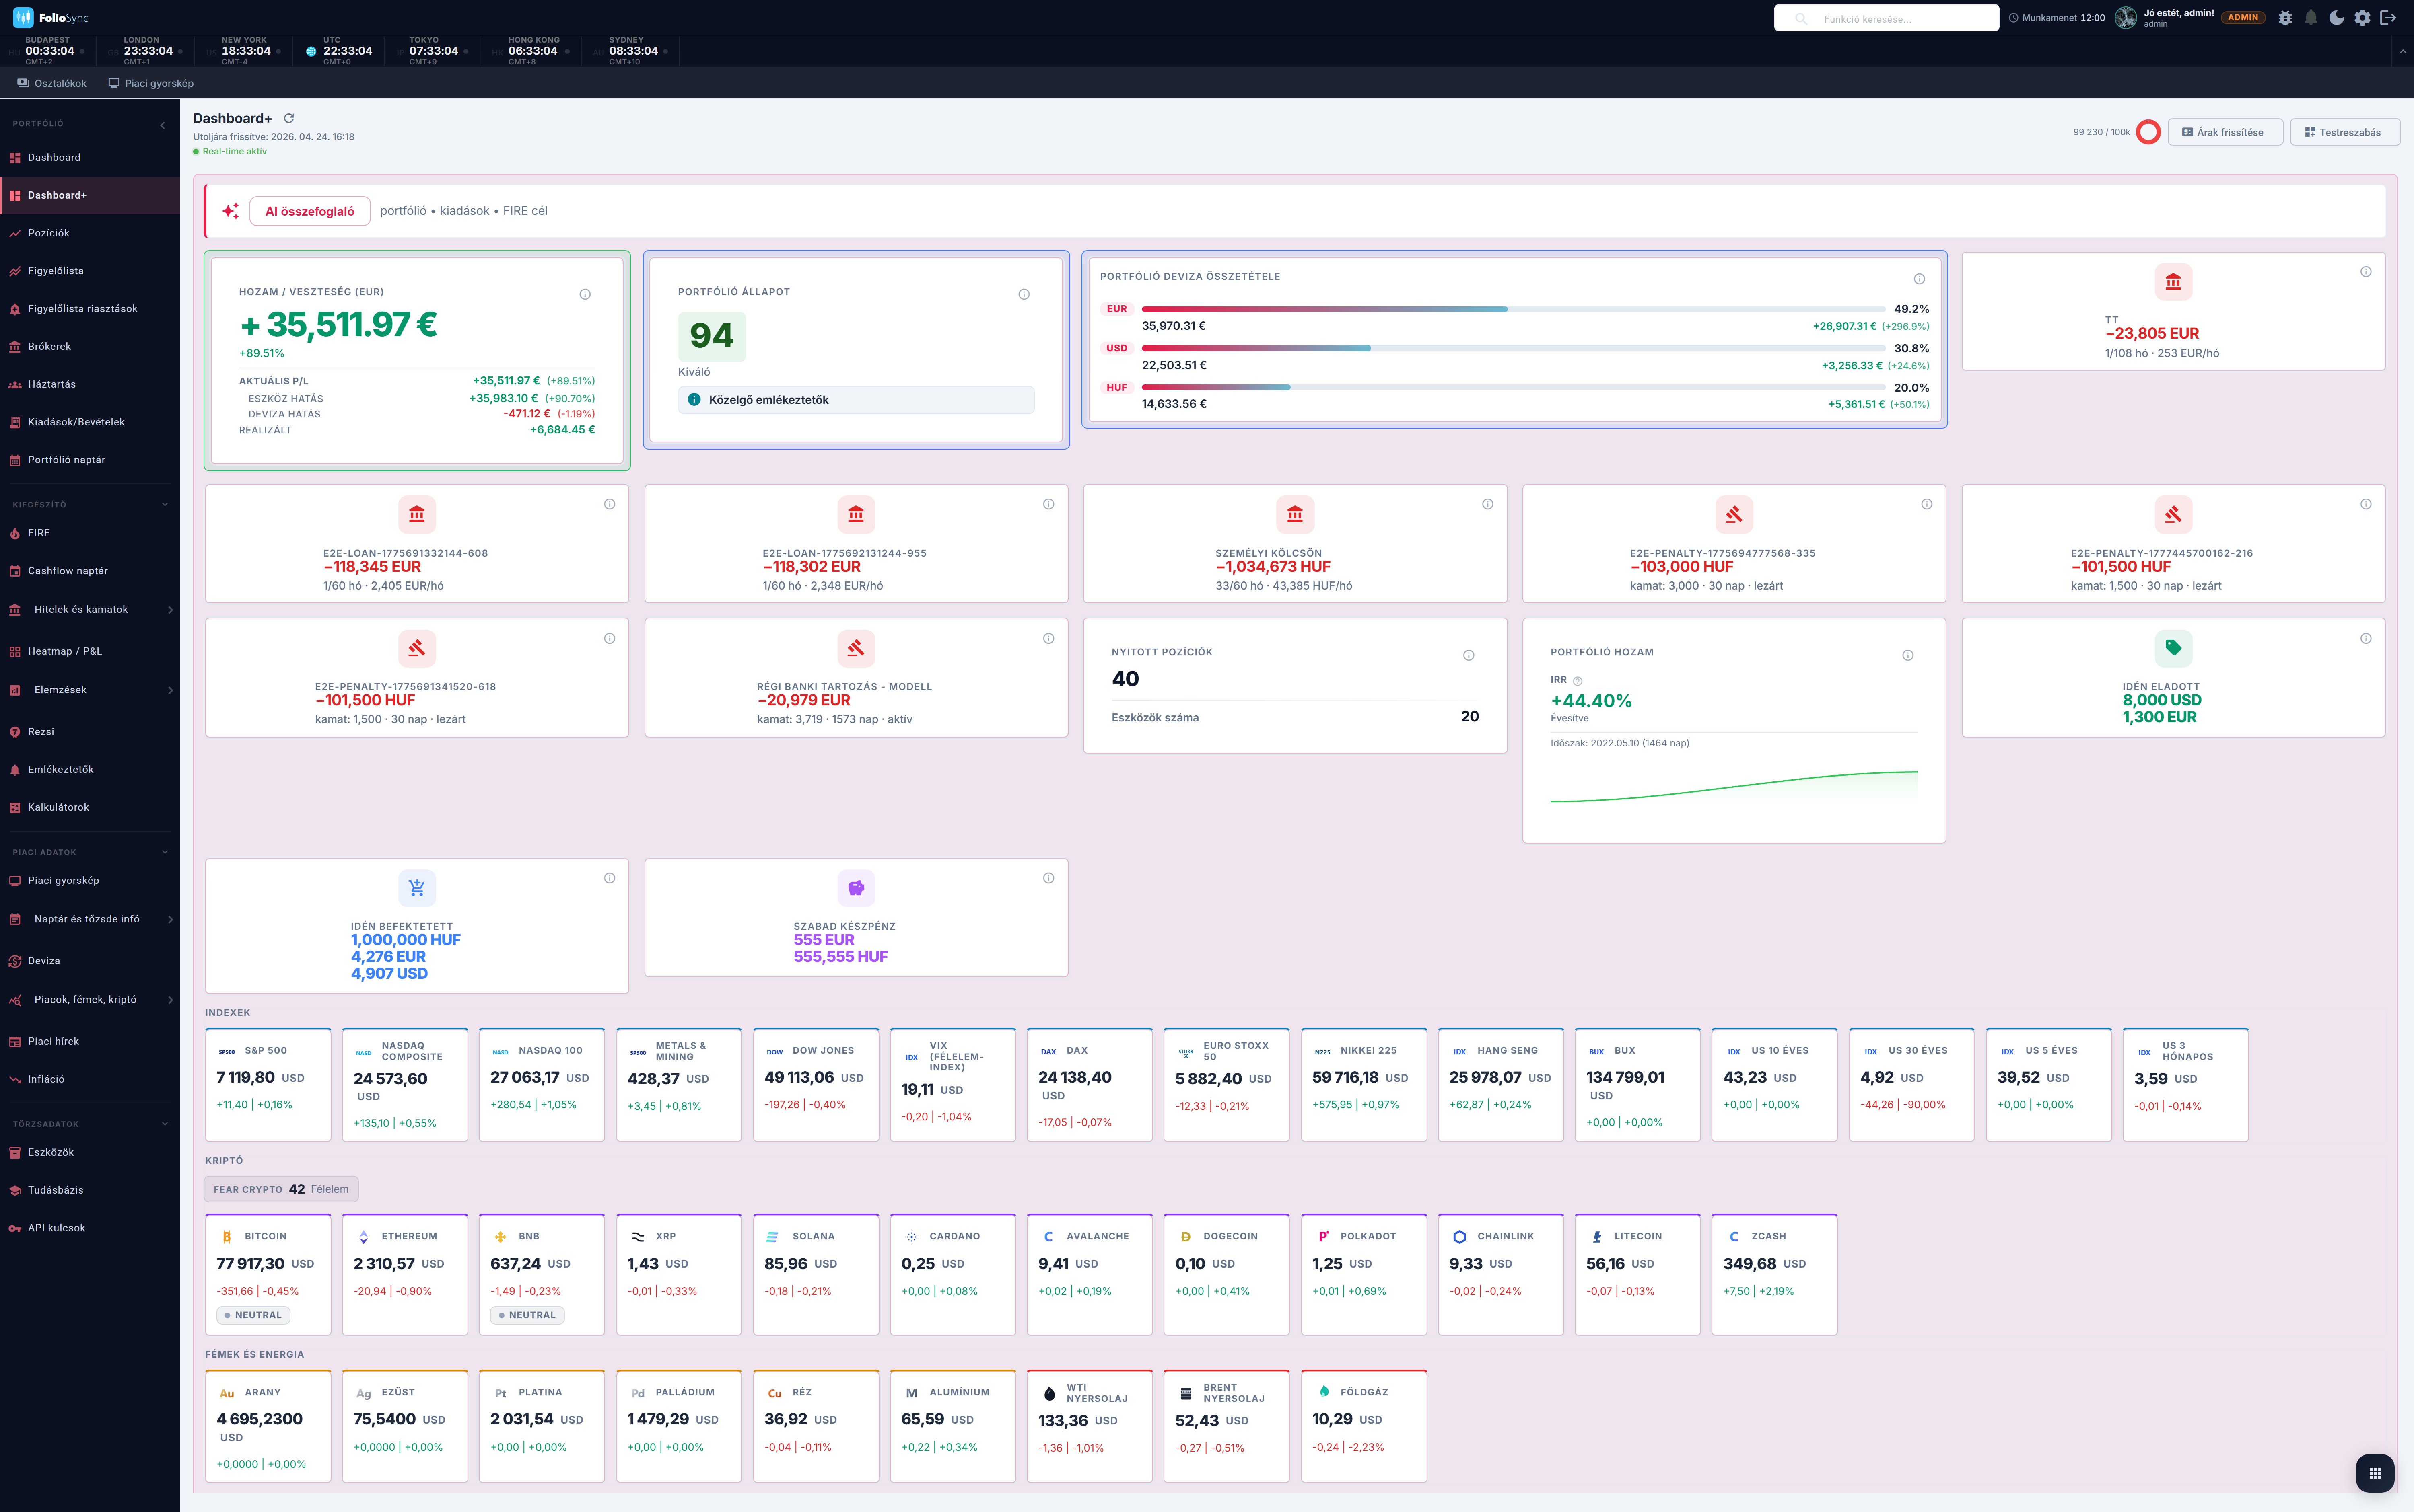This screenshot has width=2414, height=1512.
Task: Click info icon on Portfólió hozam card
Action: pos(1908,655)
